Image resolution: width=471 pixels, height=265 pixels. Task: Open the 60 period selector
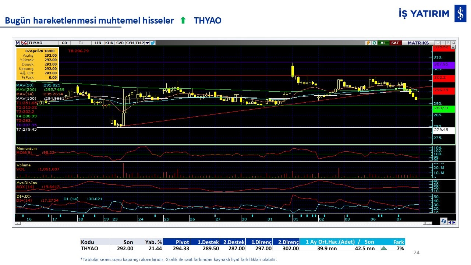pyautogui.click(x=64, y=43)
